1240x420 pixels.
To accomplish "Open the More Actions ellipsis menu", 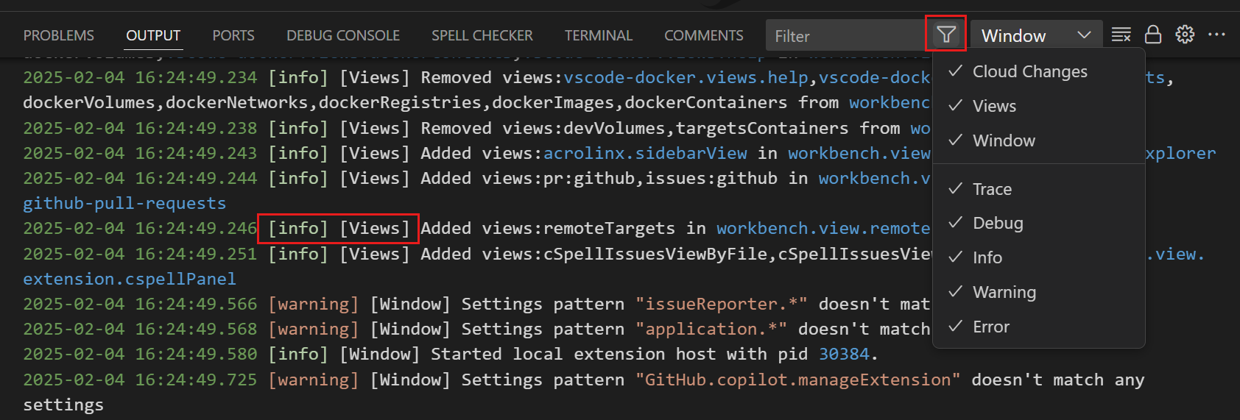I will tap(1216, 35).
